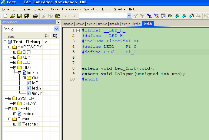Collapse the Test - Debug project node
The width and height of the screenshot is (209, 140).
point(5,42)
